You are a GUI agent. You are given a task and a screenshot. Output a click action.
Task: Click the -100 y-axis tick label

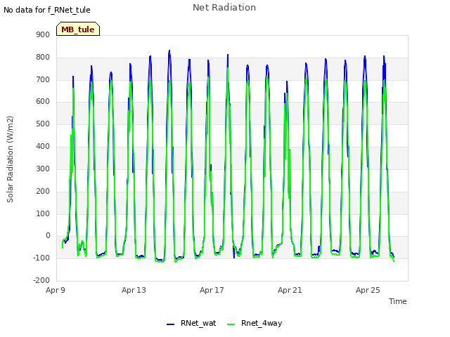[x=41, y=258]
